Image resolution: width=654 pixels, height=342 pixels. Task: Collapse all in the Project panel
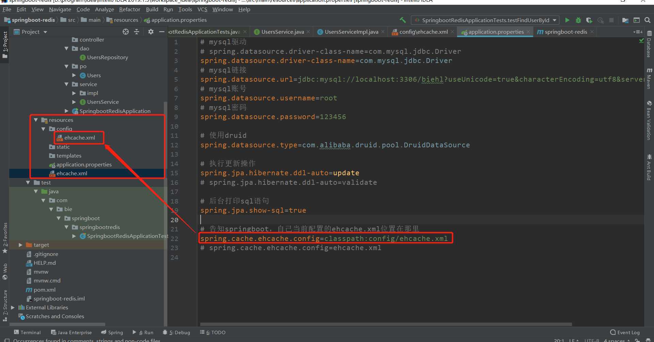137,32
